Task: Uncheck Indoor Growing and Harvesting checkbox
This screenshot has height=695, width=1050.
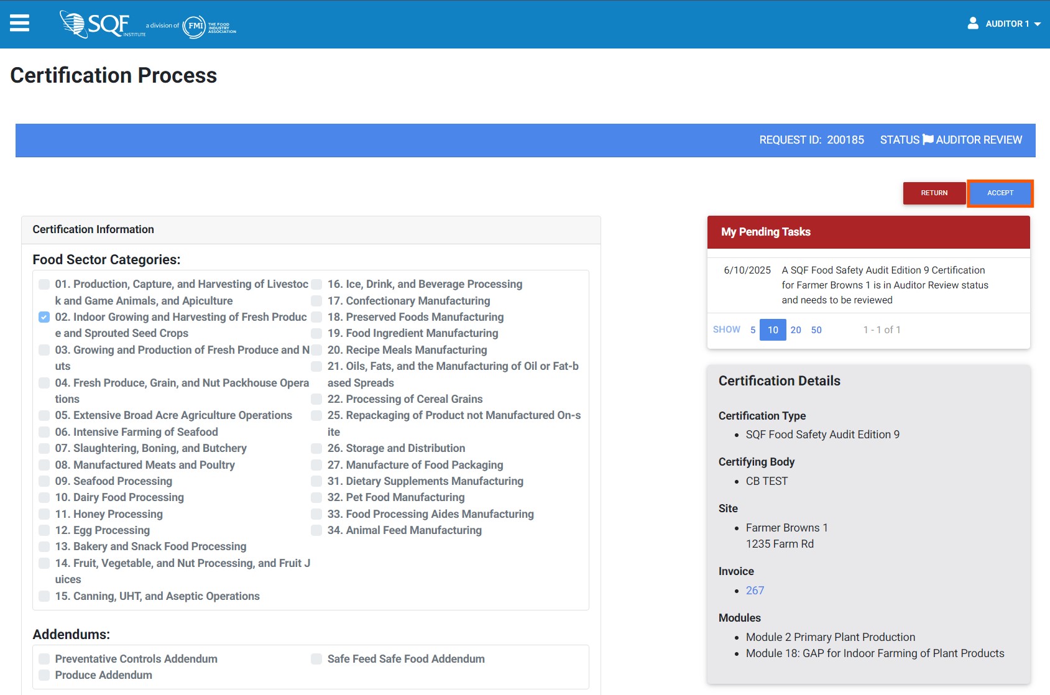Action: (44, 317)
